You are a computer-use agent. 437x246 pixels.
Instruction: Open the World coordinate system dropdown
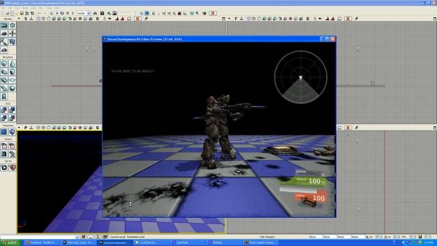point(84,14)
